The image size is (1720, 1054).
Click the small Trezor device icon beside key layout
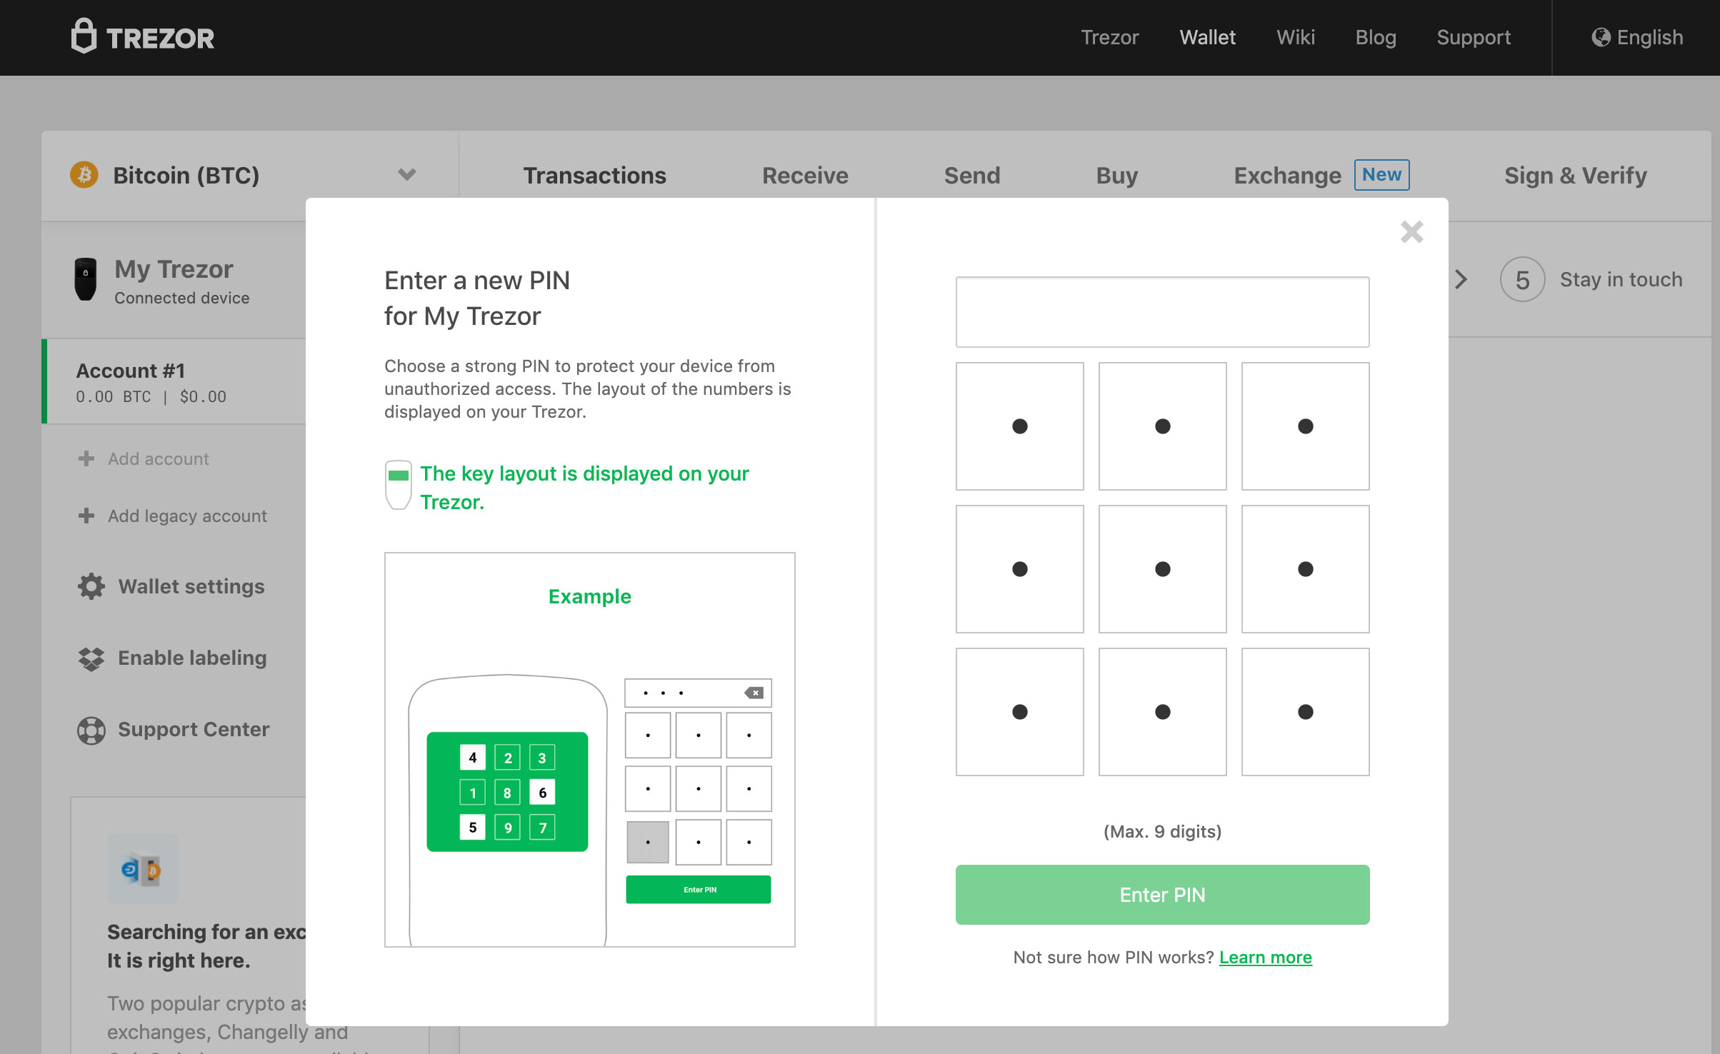click(398, 485)
